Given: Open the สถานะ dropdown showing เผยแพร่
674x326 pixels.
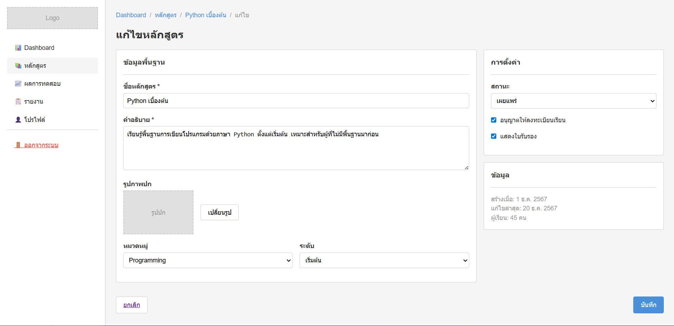Looking at the screenshot, I should [573, 101].
